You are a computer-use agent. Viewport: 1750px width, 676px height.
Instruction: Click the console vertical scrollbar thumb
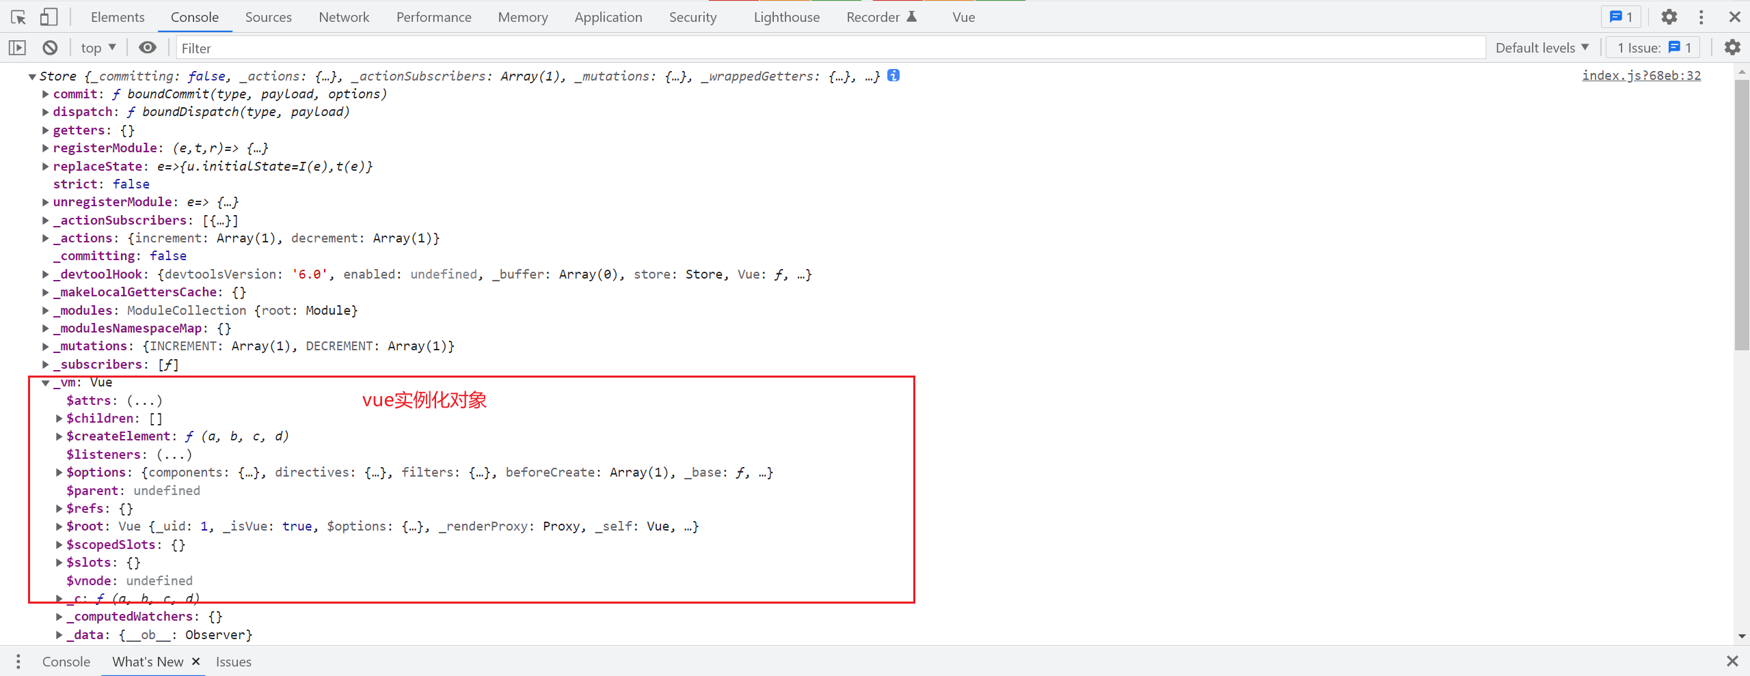tap(1742, 215)
